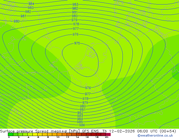The image size is (179, 138).
Task: Click the '06:00 UTC' time text
Action: (x=147, y=131)
